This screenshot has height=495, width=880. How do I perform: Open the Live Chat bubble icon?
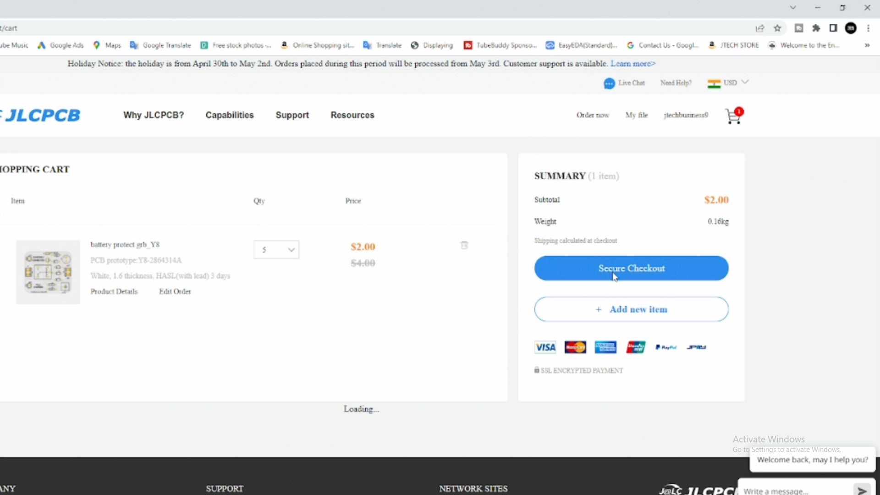coord(609,83)
